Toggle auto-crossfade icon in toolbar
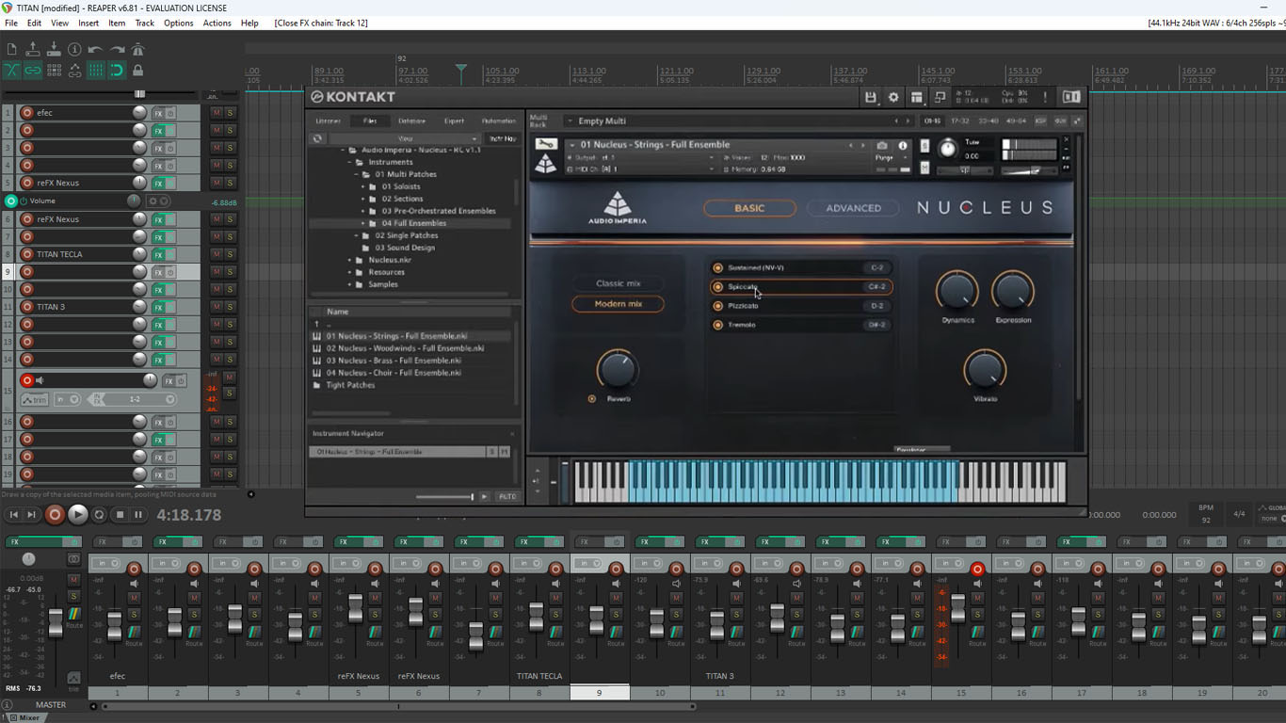1286x723 pixels. click(x=11, y=71)
